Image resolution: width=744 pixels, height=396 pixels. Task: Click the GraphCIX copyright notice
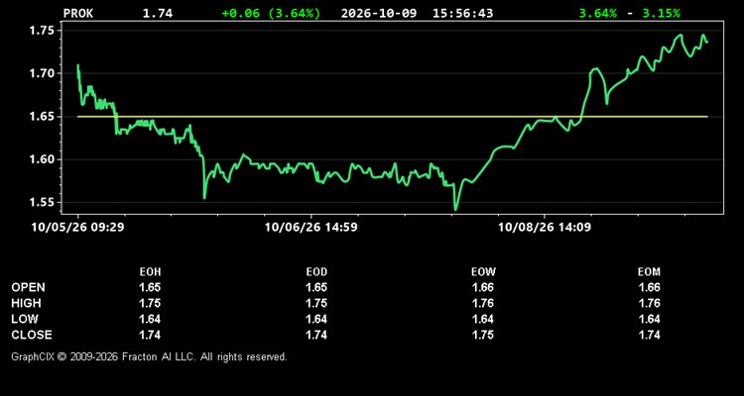point(149,356)
